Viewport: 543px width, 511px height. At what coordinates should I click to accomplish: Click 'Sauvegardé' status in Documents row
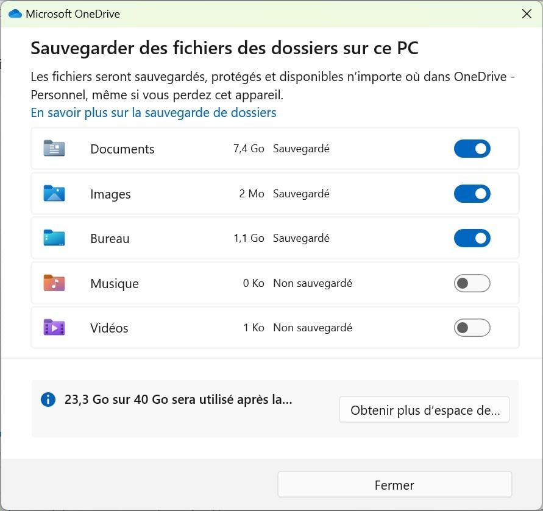point(301,149)
